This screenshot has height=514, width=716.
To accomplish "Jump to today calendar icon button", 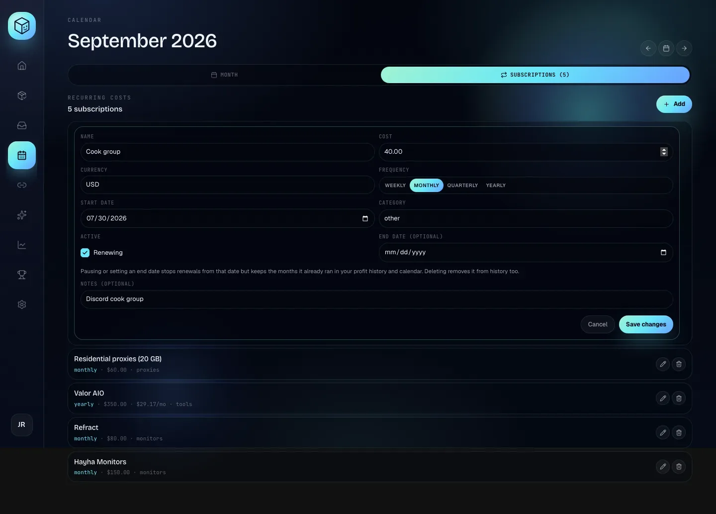I will [666, 48].
